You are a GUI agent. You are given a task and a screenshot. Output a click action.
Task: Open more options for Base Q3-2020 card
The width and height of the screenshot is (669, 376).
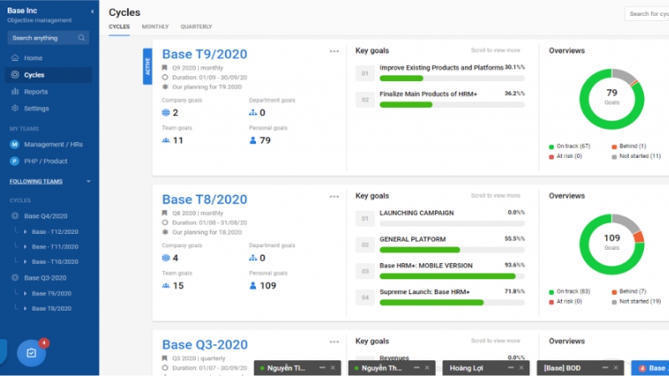(x=334, y=342)
